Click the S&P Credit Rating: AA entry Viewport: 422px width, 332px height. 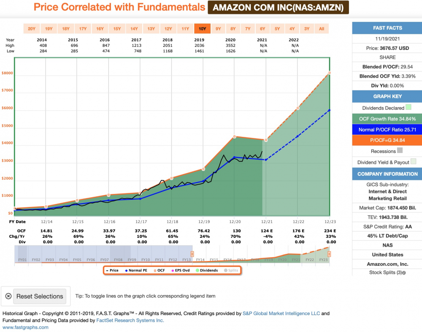coord(387,227)
